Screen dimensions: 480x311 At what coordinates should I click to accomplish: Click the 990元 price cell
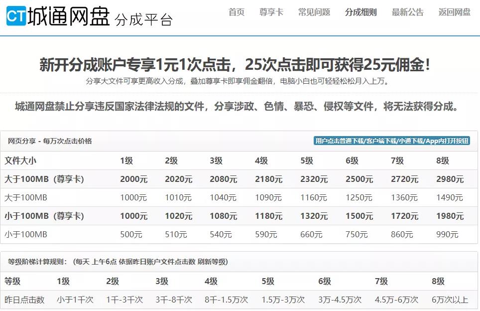(x=447, y=234)
